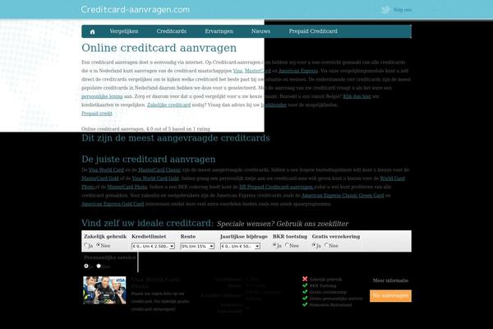Select Ja for BKR toetsing
The height and width of the screenshot is (329, 493).
274,245
